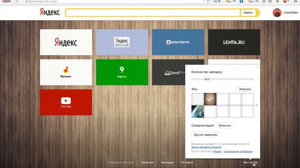This screenshot has width=300, height=168.
Task: Click the Количество закладок label
Action: pos(207,72)
